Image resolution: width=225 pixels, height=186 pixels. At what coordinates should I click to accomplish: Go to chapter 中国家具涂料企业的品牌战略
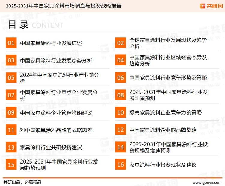[x=163, y=130]
